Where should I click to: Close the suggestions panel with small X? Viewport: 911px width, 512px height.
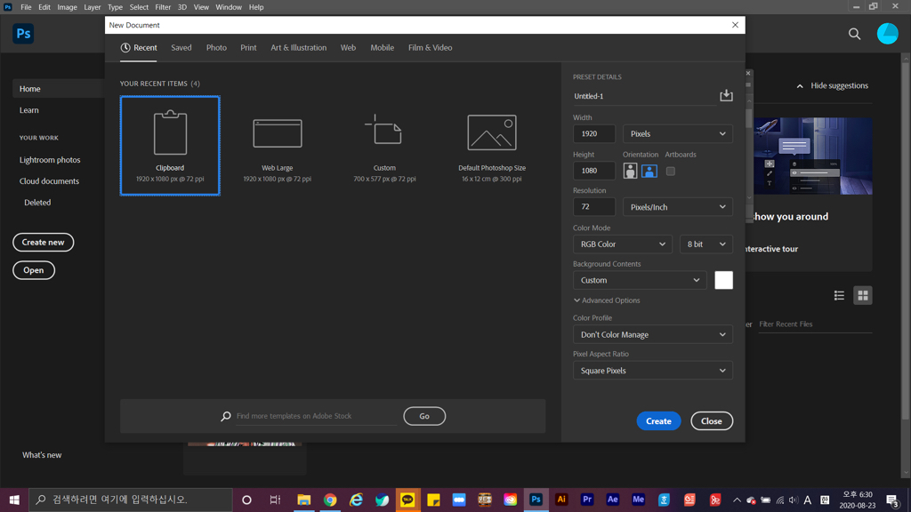[x=748, y=73]
